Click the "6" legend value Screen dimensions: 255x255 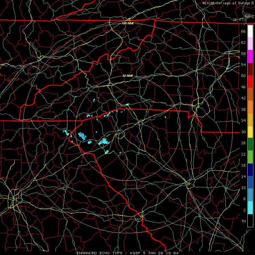click(x=245, y=199)
